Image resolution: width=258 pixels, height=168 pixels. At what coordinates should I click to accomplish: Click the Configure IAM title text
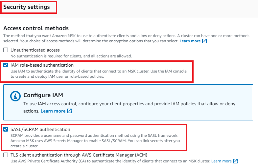coord(43,95)
